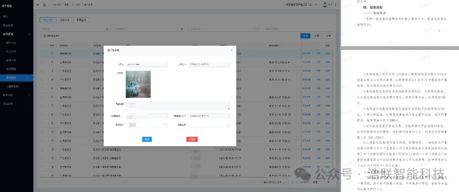Click the resize handle of the dialog textarea
This screenshot has width=459, height=192.
(x=228, y=109)
